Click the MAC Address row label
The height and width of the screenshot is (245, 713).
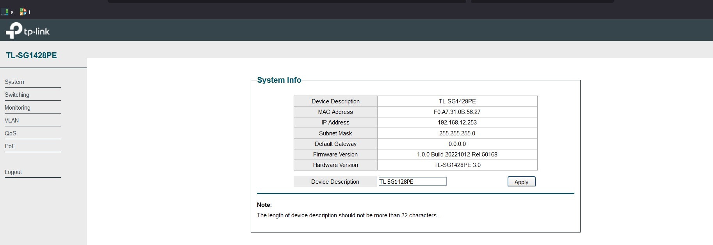[x=335, y=112]
